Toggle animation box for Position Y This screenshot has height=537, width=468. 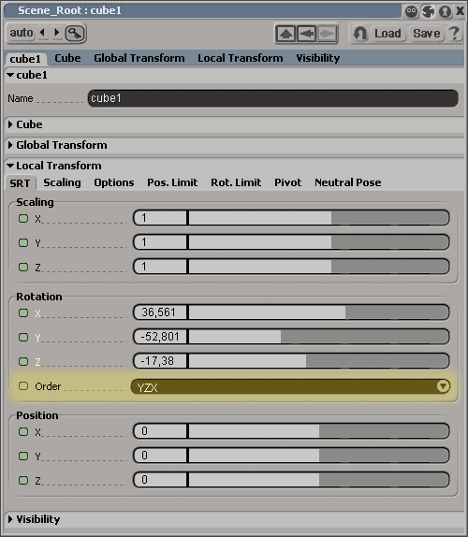23,457
